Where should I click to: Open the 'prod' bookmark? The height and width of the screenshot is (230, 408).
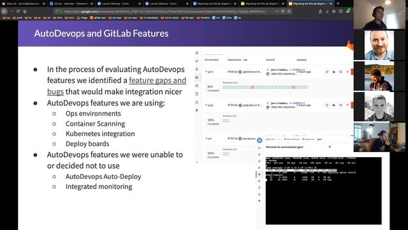17,18
